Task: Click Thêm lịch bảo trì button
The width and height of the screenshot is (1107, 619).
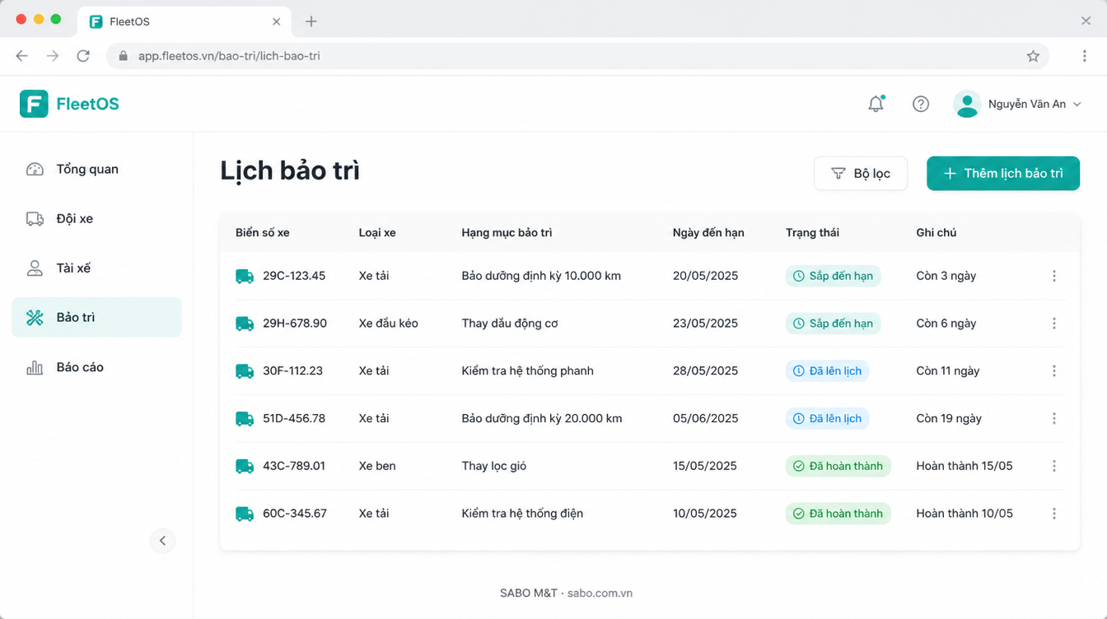Action: [x=1003, y=173]
